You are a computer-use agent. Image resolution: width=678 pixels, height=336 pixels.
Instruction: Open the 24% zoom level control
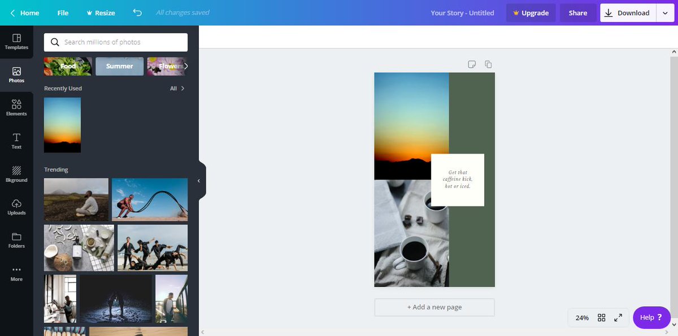[x=582, y=318]
